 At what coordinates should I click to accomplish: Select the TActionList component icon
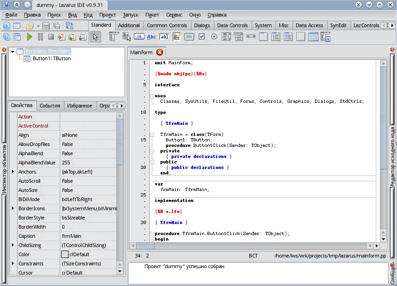pyautogui.click(x=325, y=37)
